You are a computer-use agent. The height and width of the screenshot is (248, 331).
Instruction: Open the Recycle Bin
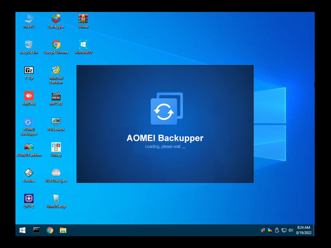pyautogui.click(x=29, y=47)
